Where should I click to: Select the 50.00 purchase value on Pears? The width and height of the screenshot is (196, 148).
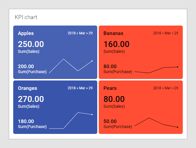[110, 121]
